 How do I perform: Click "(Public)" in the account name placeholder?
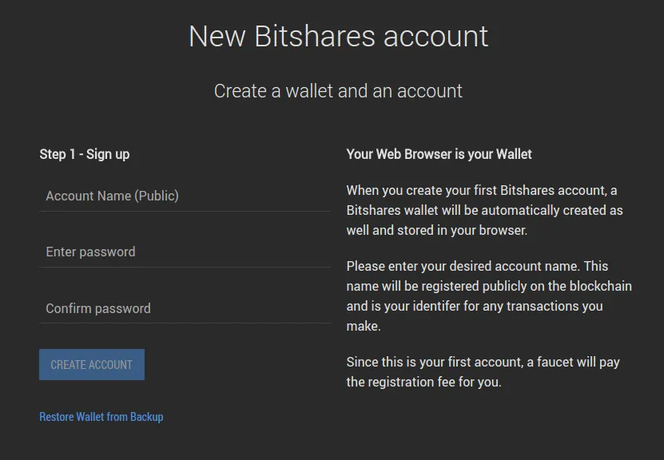pyautogui.click(x=157, y=196)
